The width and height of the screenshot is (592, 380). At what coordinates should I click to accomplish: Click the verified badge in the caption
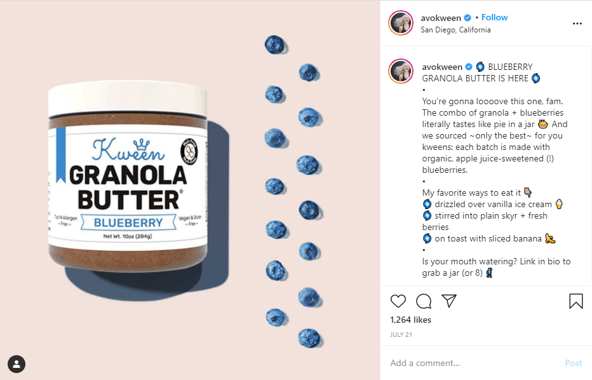[469, 67]
